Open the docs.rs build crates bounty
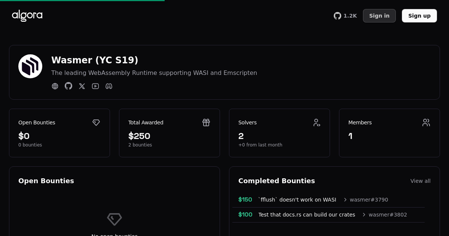This screenshot has height=236, width=449. (306, 215)
